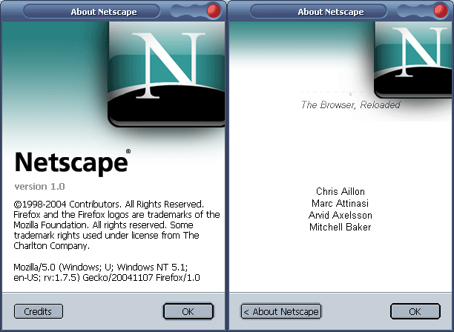The height and width of the screenshot is (332, 454).
Task: Go back via '< About Netscape' button
Action: 281,311
